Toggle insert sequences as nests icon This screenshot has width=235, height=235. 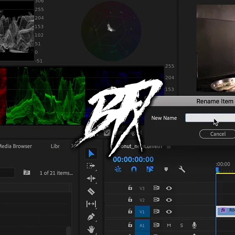(x=118, y=169)
